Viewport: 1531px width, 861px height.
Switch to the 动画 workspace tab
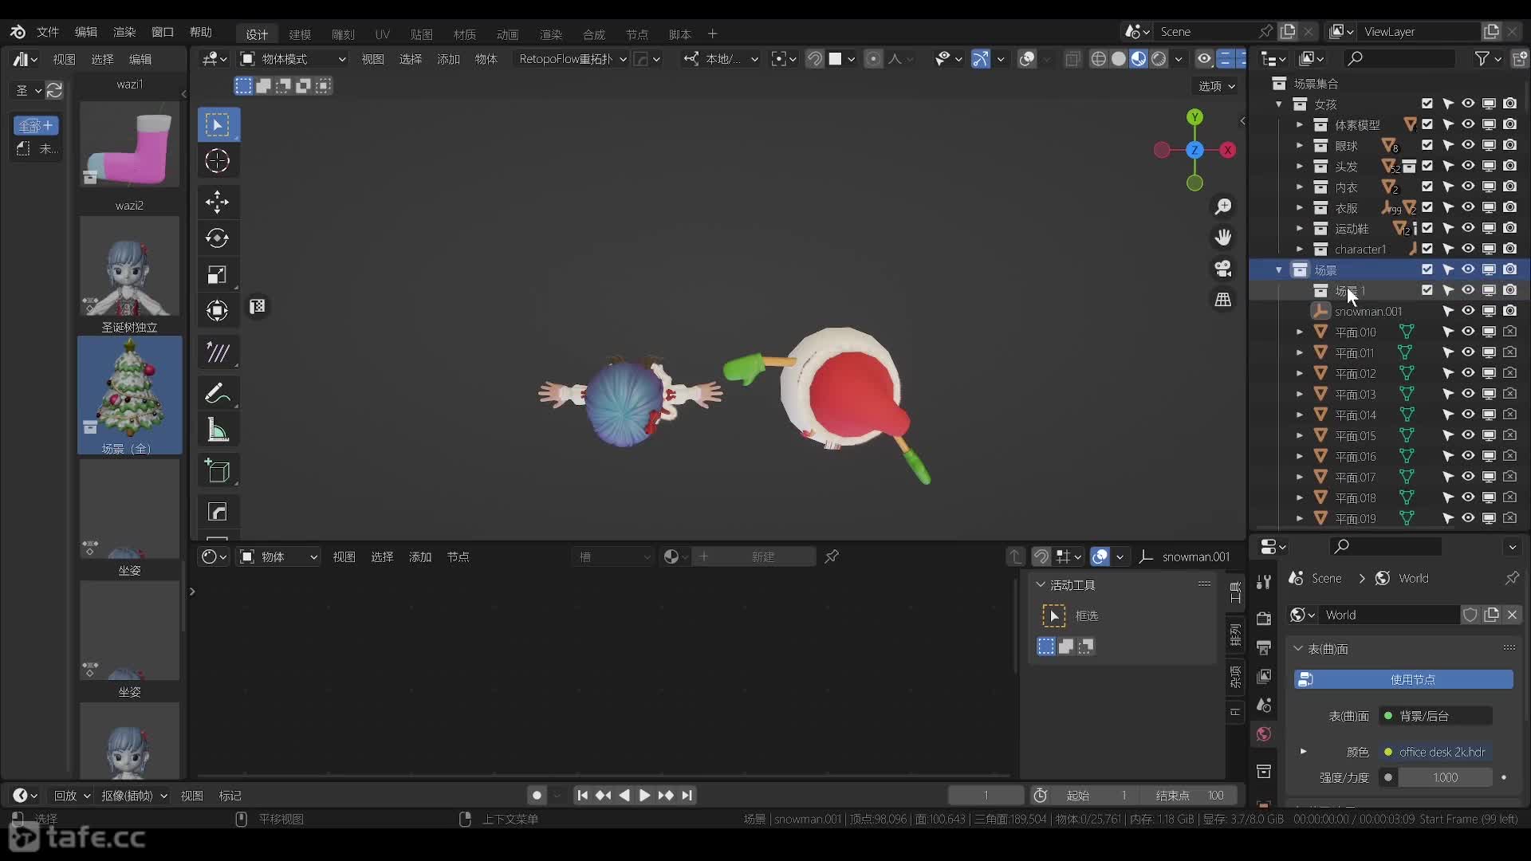tap(508, 34)
